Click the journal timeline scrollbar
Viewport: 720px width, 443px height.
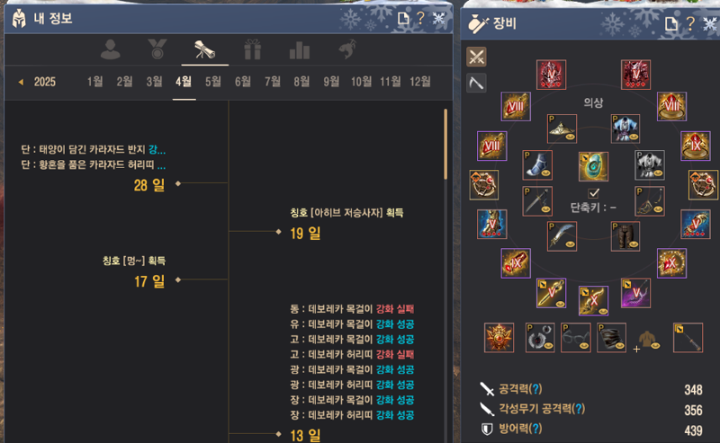[x=445, y=144]
